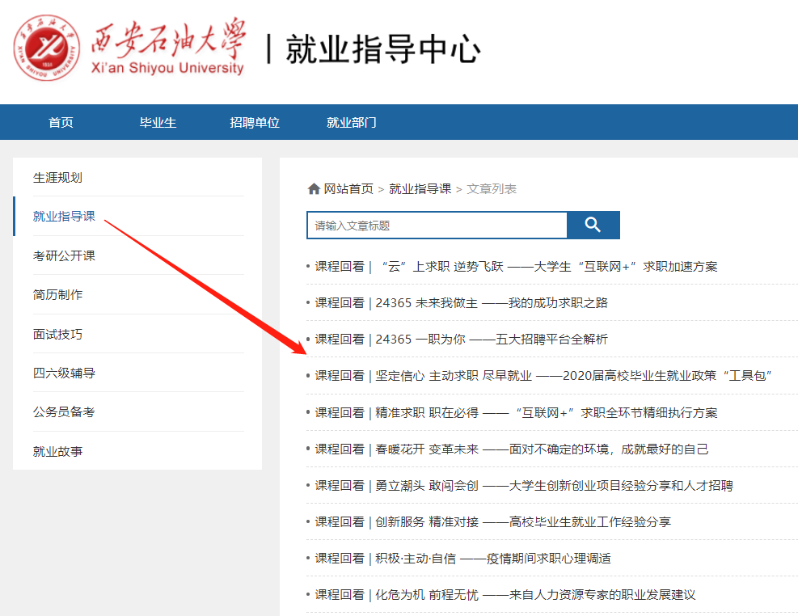The width and height of the screenshot is (798, 616).
Task: Choose 简历制作 from the sidebar
Action: pyautogui.click(x=57, y=294)
